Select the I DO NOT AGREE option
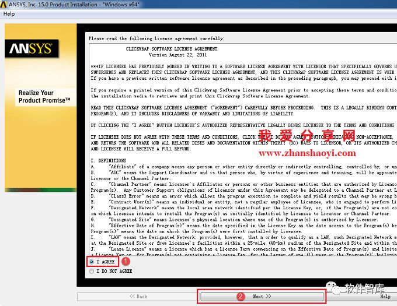397x306 pixels. pos(92,271)
